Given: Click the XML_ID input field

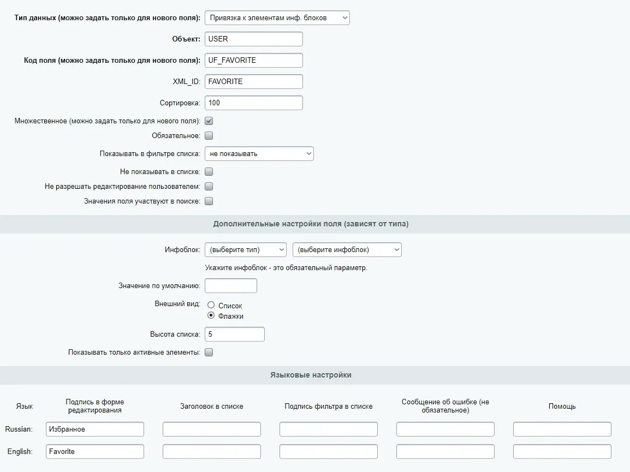Looking at the screenshot, I should coord(253,81).
